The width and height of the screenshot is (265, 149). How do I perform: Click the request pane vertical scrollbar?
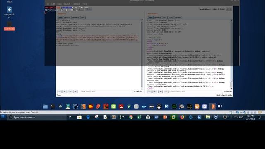[142, 54]
